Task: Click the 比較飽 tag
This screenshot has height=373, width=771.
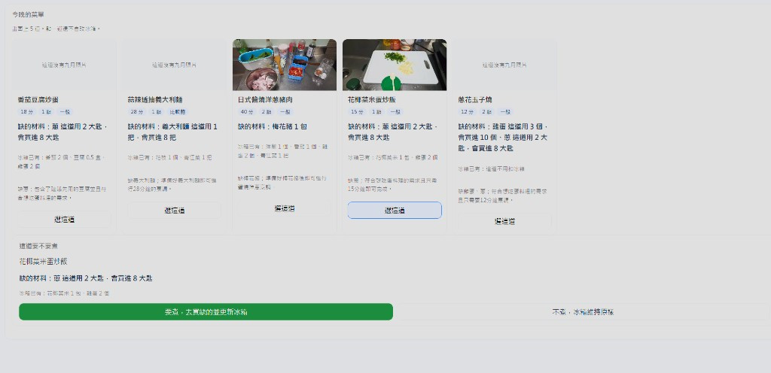Action: (x=178, y=112)
